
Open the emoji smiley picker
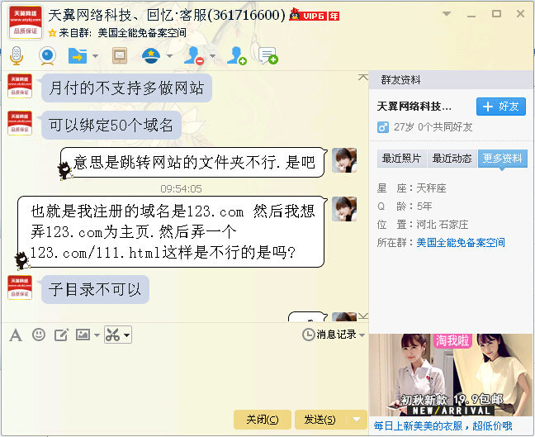39,335
